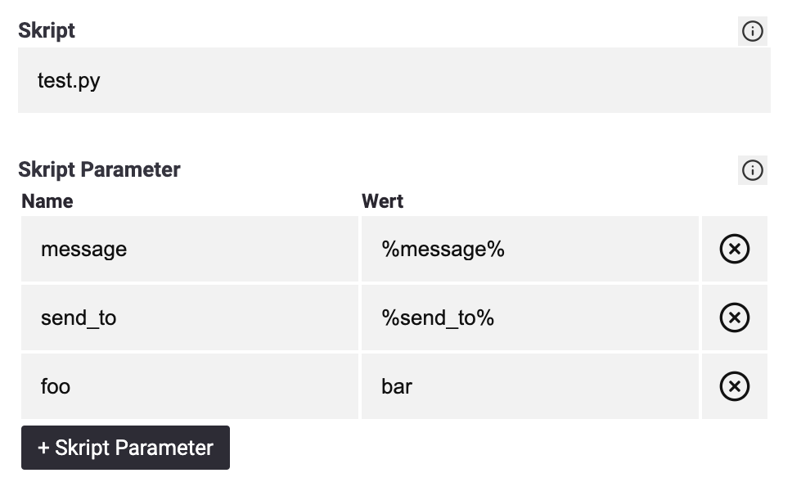Add a new Skript Parameter
The width and height of the screenshot is (792, 491).
(x=125, y=448)
